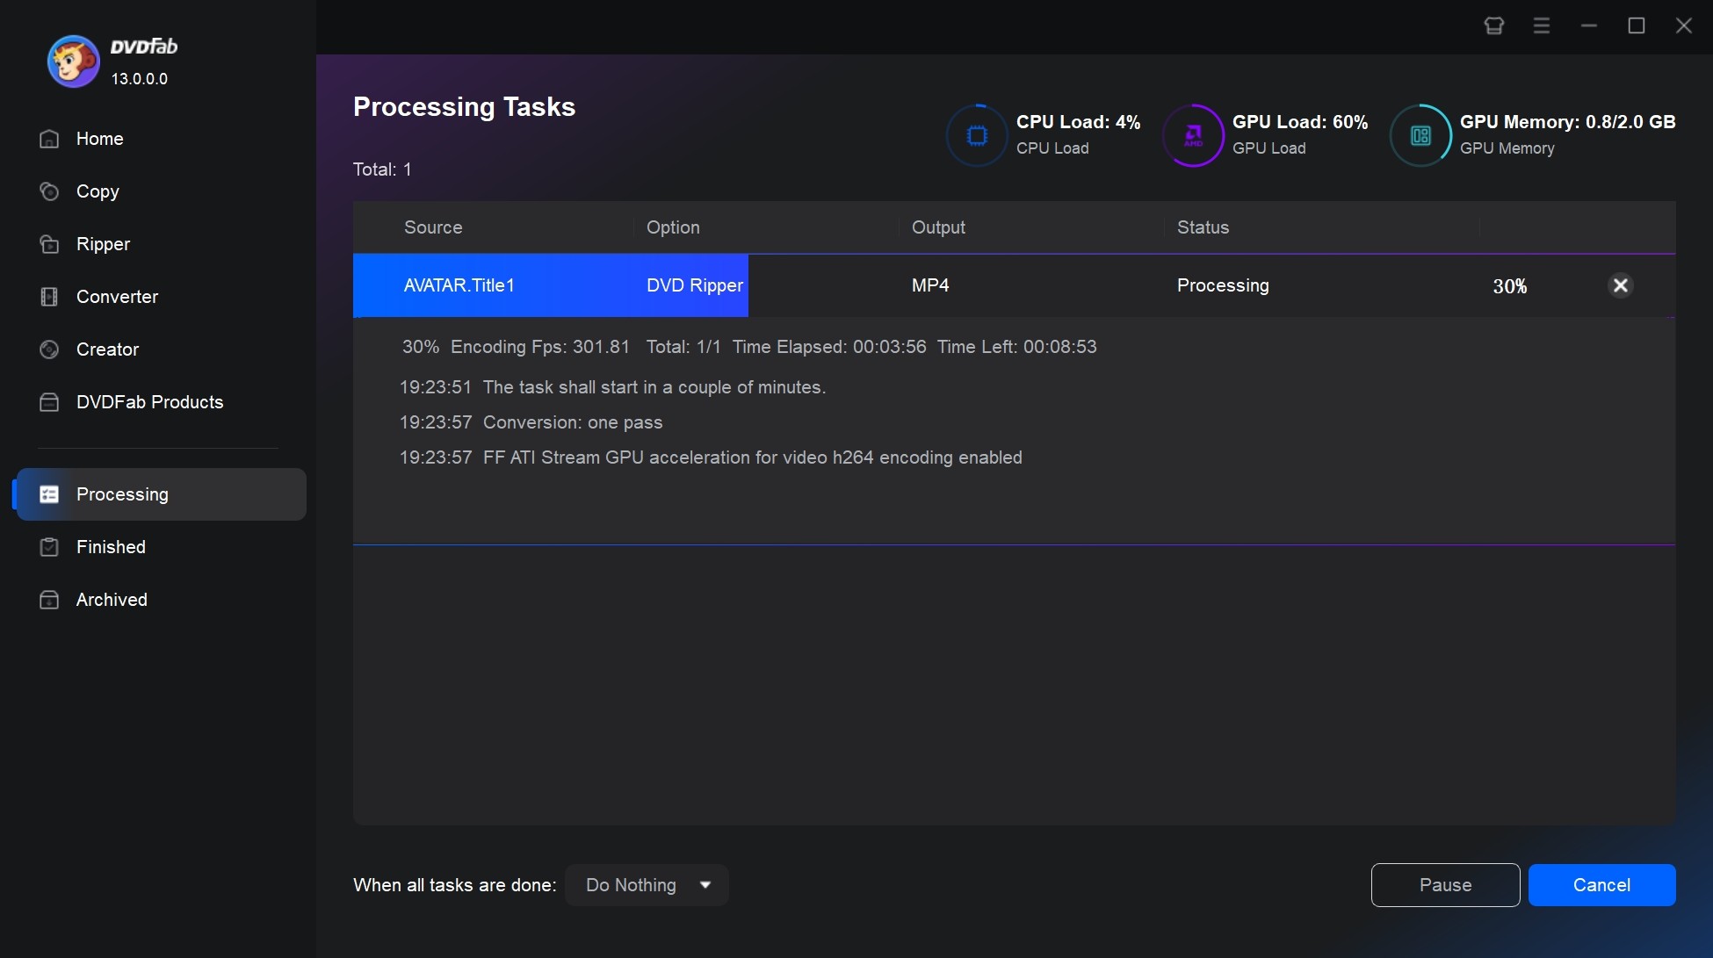Screen dimensions: 1713x958
Task: Click the Pause button
Action: pos(1446,885)
